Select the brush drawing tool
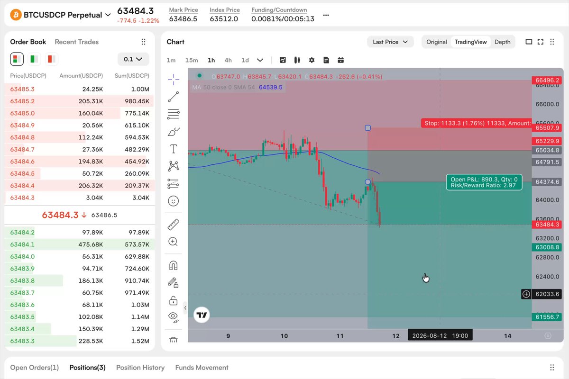 click(174, 131)
